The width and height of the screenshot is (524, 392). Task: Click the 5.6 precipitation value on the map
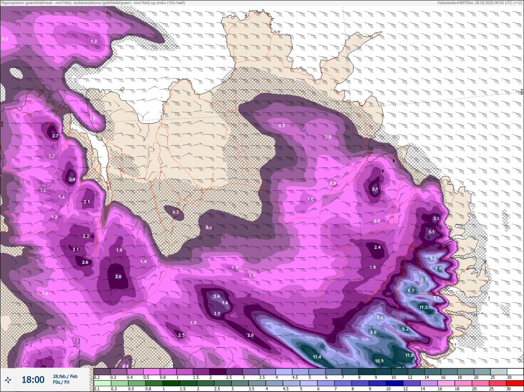tap(434, 259)
